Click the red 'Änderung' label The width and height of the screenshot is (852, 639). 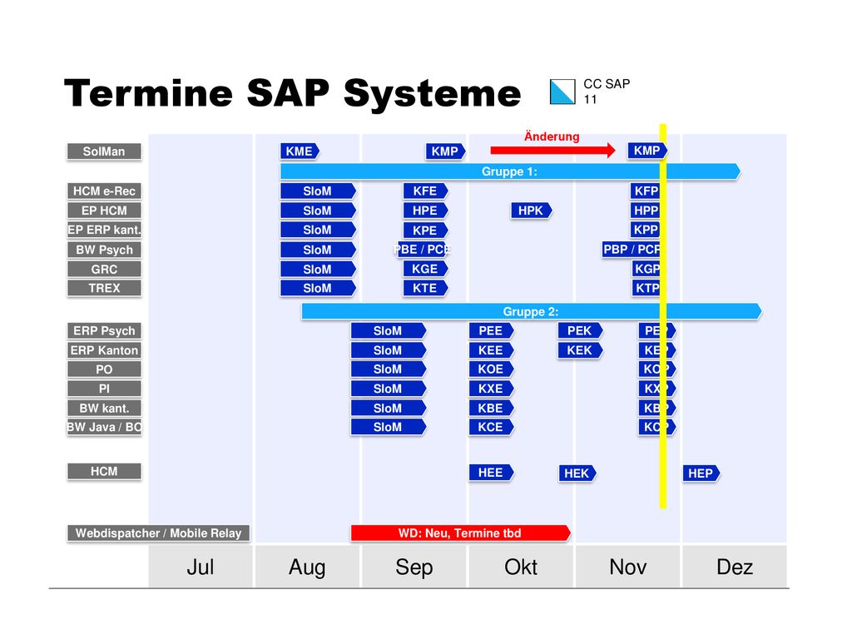(x=552, y=136)
